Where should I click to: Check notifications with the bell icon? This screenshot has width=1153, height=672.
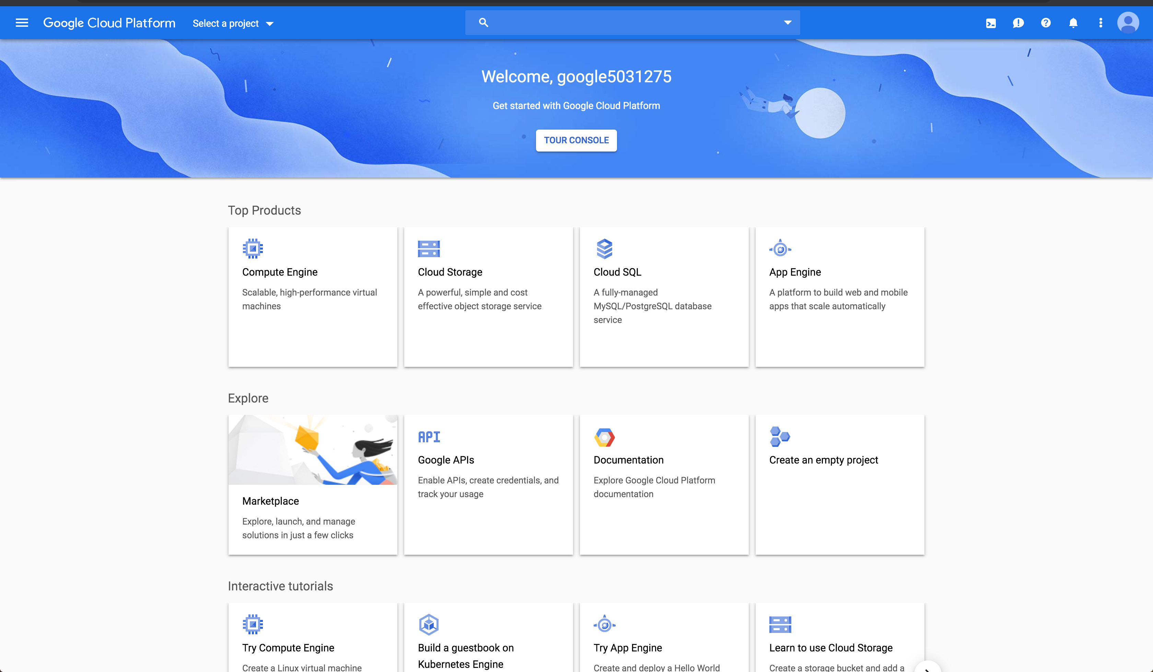tap(1073, 23)
